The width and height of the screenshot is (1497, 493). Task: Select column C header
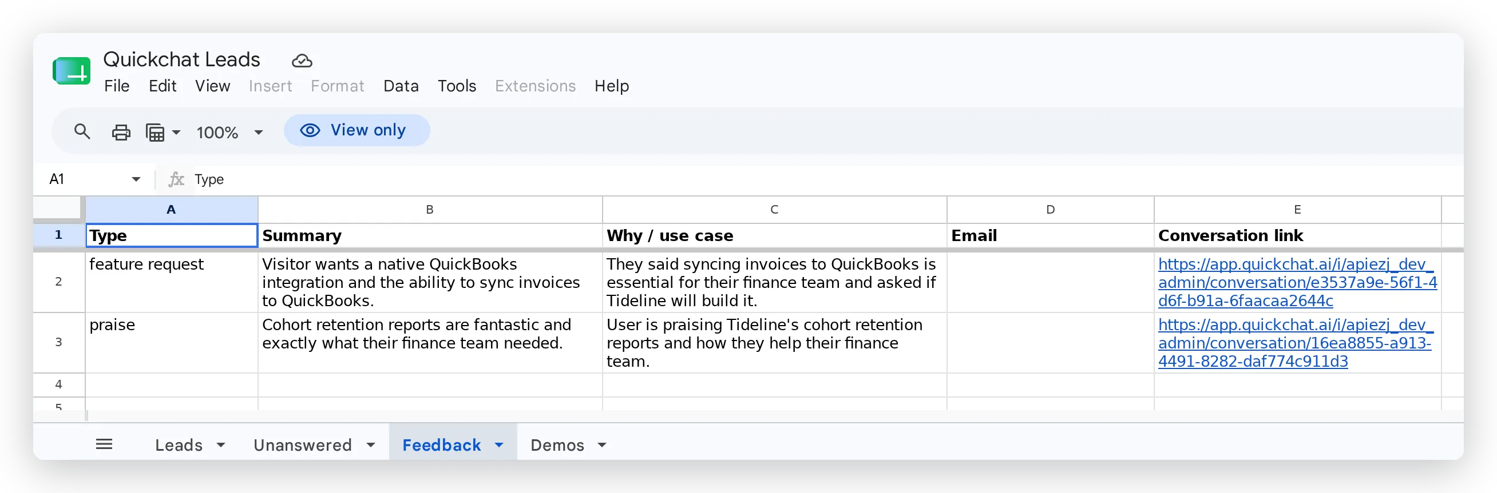tap(775, 210)
